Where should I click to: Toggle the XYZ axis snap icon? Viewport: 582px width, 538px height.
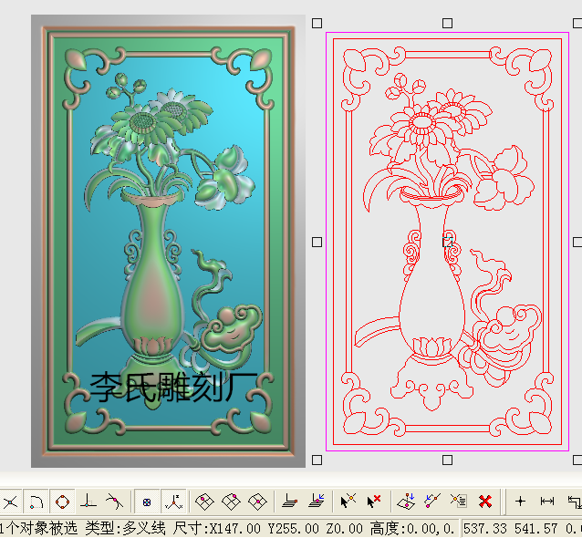coord(173,502)
